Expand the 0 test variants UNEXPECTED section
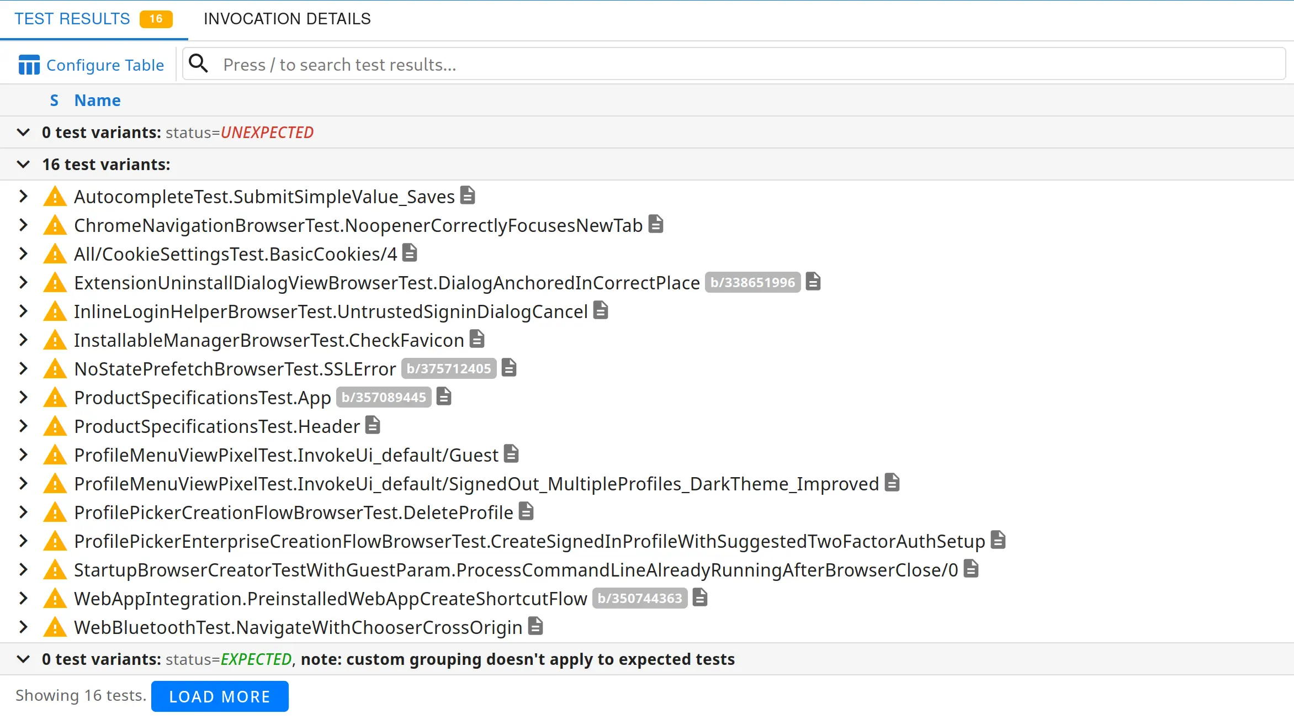This screenshot has height=719, width=1294. click(24, 132)
